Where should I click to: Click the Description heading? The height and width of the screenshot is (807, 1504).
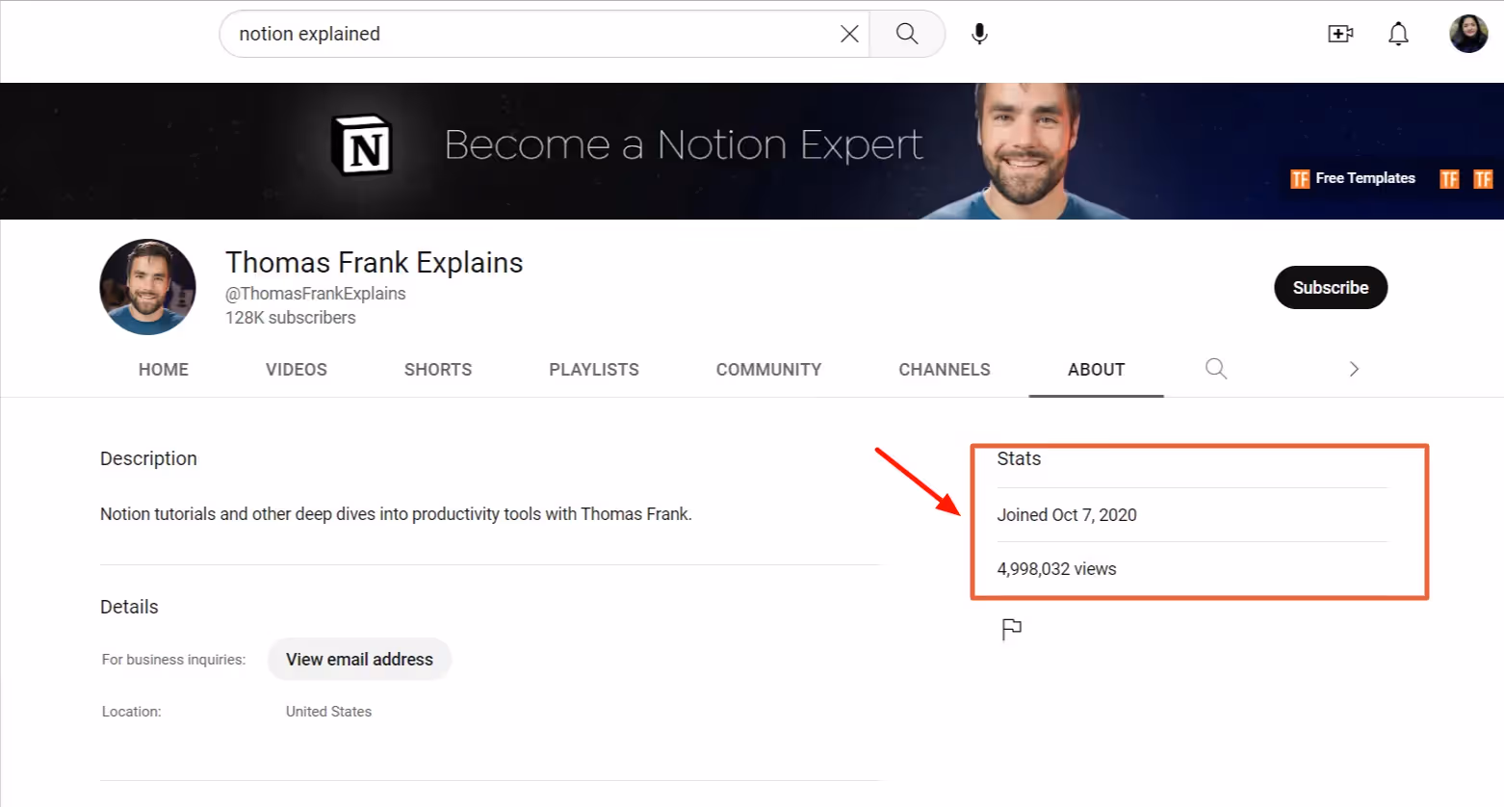click(148, 459)
